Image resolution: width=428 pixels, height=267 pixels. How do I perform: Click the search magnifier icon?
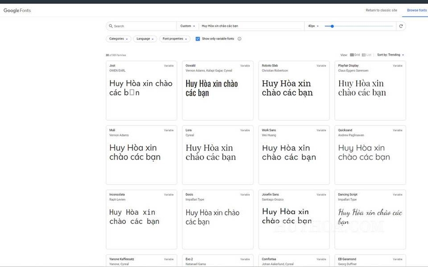click(111, 26)
